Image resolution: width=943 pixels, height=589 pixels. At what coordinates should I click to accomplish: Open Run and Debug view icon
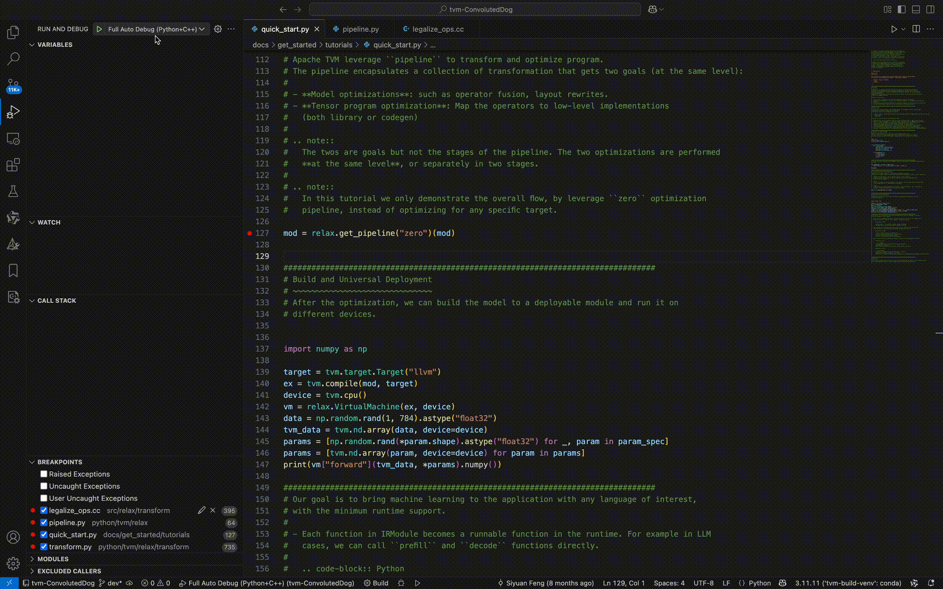13,112
